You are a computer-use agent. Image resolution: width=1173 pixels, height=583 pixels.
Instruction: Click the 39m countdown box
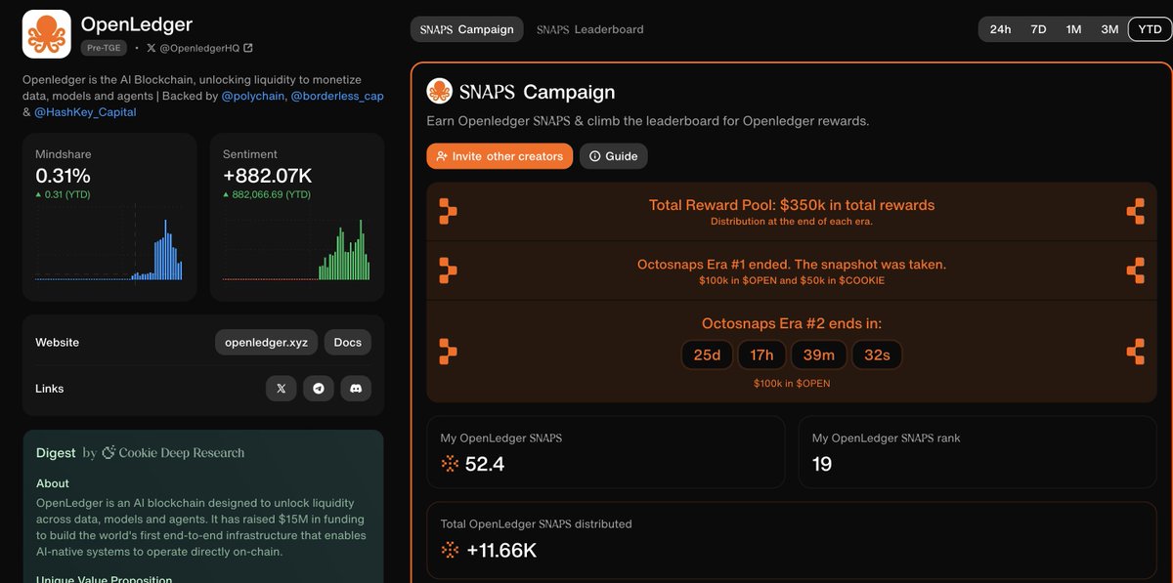pos(819,355)
